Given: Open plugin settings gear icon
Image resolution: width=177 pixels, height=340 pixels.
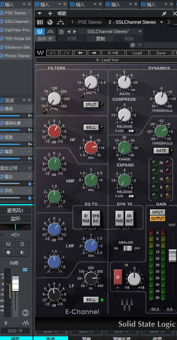Looking at the screenshot, I should (133, 45).
